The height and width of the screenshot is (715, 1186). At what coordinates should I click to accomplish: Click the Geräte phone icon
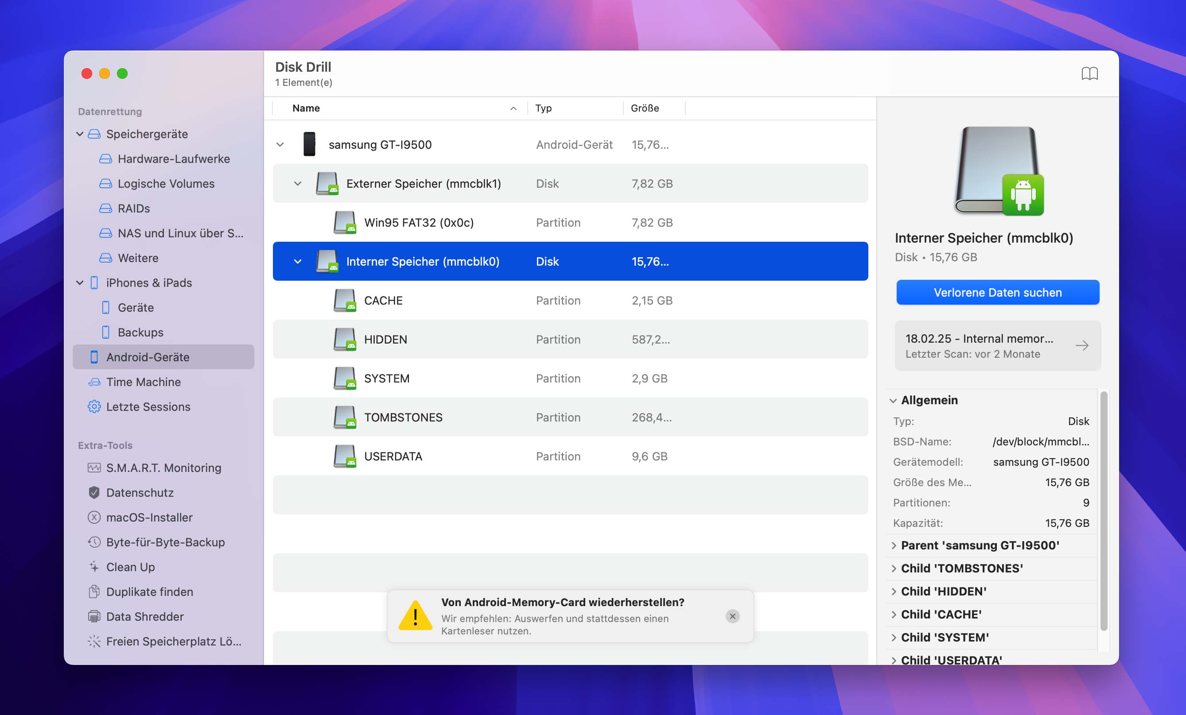[x=105, y=307]
